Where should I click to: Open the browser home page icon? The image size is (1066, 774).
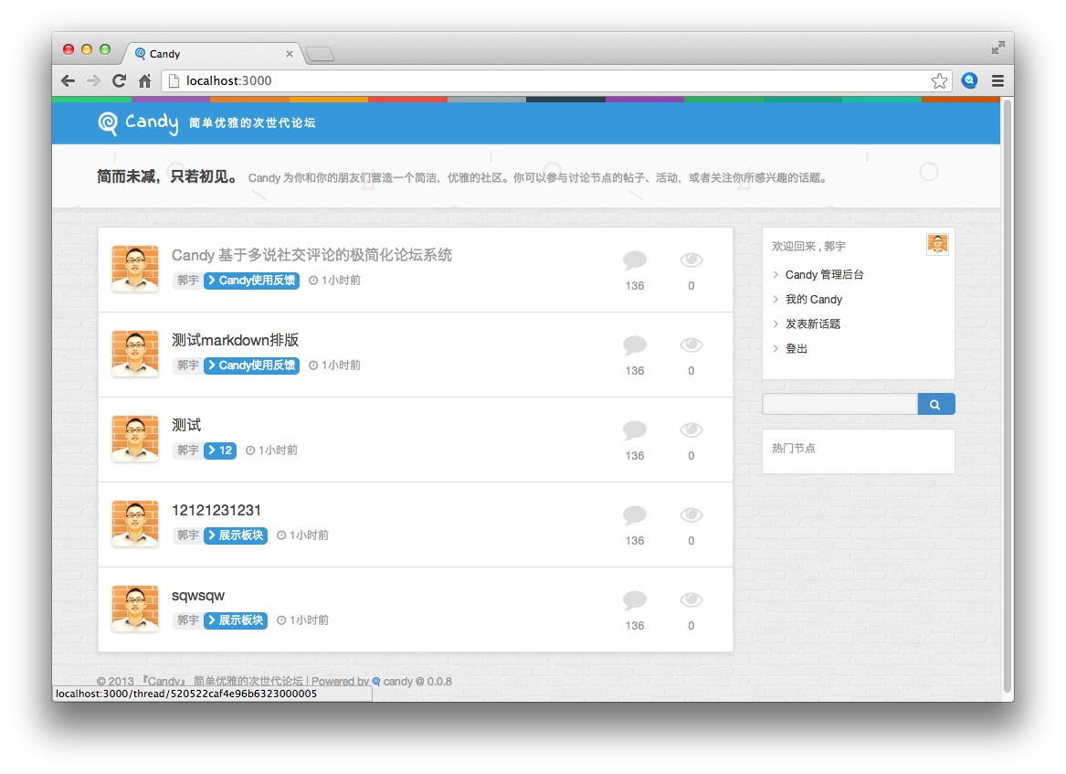pos(145,81)
